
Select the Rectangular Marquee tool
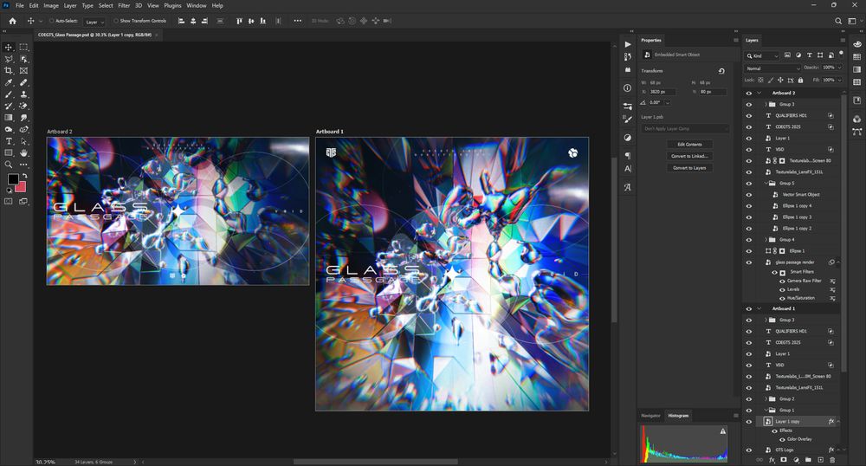(x=23, y=48)
